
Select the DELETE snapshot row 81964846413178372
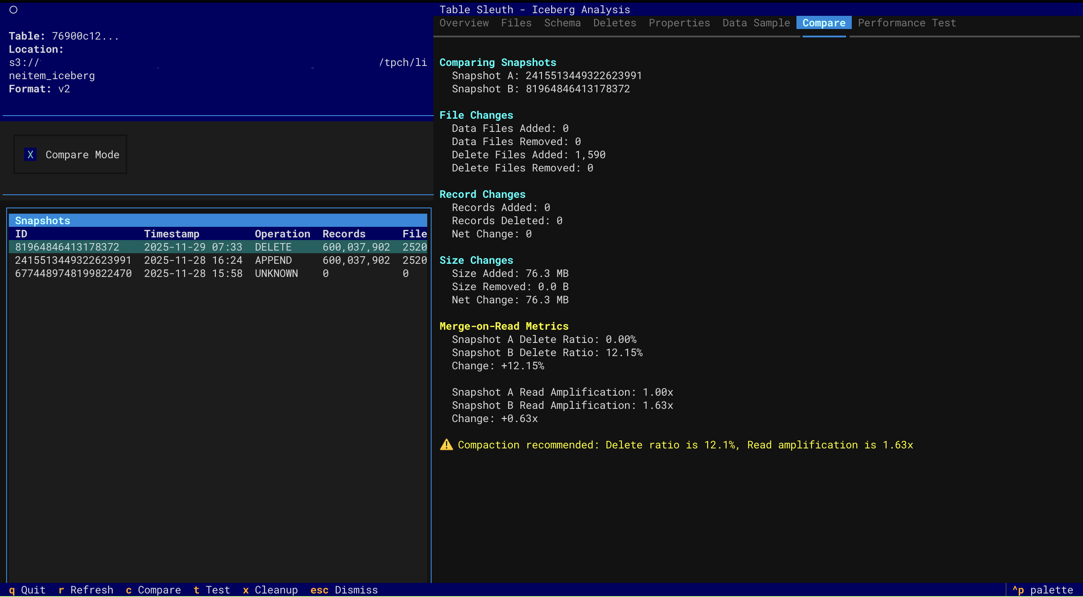click(218, 247)
